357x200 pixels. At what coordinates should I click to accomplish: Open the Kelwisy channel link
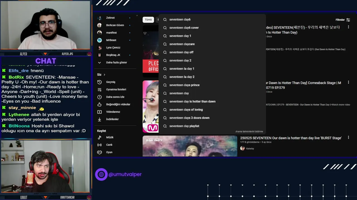[x=250, y=149]
